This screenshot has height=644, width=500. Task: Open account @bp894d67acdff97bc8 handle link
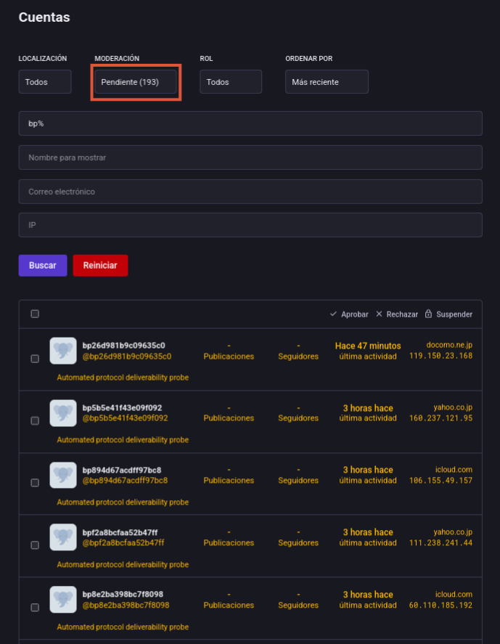(x=126, y=481)
